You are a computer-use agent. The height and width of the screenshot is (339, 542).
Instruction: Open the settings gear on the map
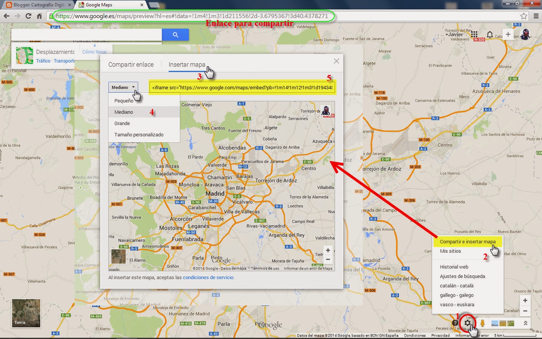click(x=468, y=323)
